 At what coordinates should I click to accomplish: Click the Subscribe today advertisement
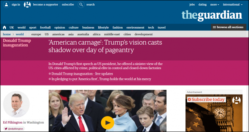214,113
